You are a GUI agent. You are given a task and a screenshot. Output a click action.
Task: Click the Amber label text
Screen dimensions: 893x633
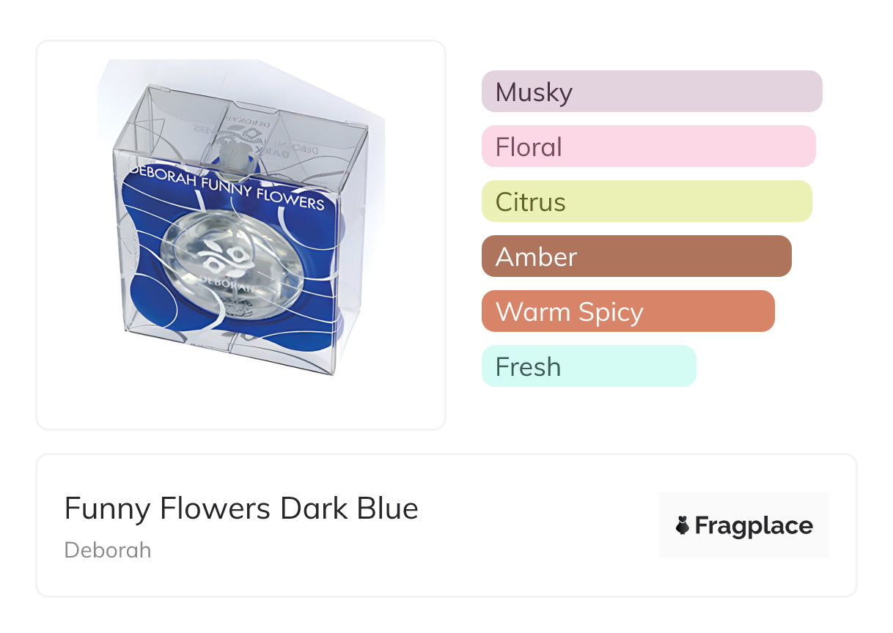coord(537,257)
